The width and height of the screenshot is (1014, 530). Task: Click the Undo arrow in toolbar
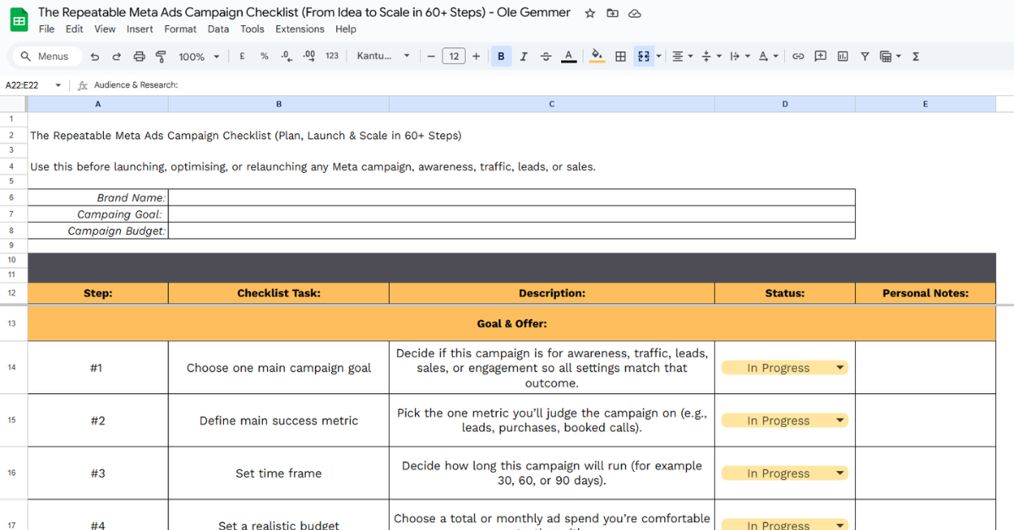point(95,57)
